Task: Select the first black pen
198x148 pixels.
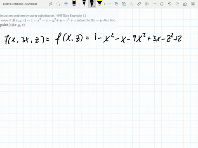Action: pos(84,3)
